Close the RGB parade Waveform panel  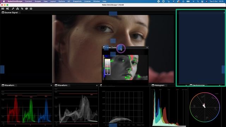(x=51, y=85)
